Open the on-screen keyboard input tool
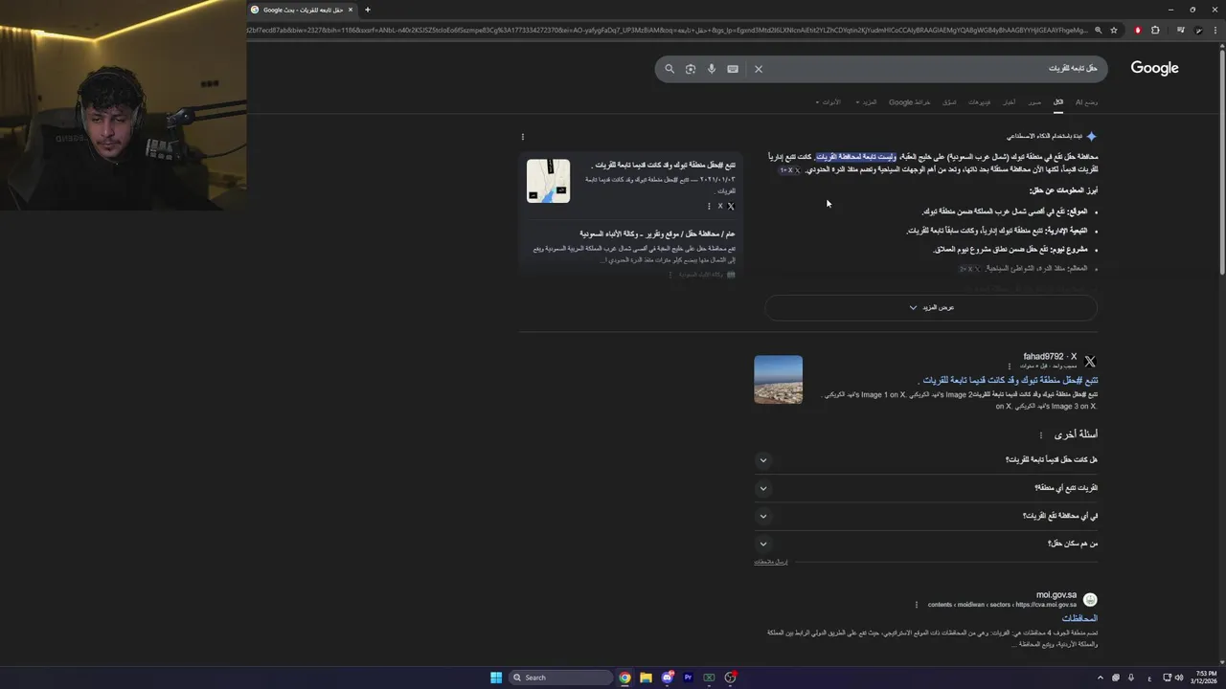Screen dimensions: 1226x689 (733, 69)
